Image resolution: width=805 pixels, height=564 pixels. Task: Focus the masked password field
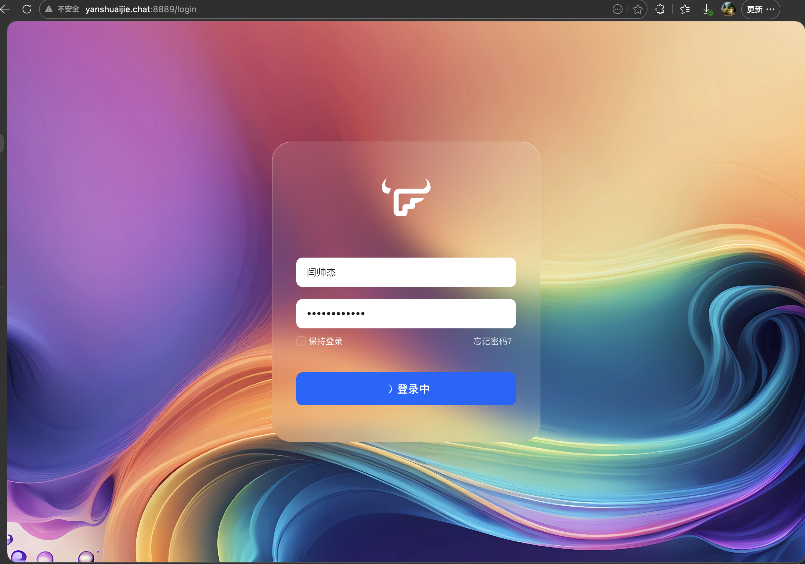coord(406,313)
